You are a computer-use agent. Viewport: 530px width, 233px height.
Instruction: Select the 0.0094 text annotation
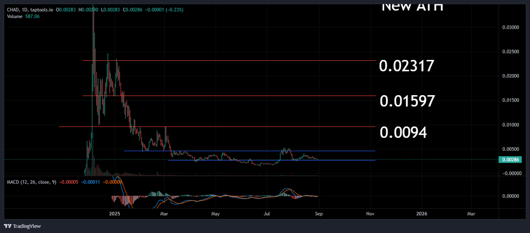[403, 132]
